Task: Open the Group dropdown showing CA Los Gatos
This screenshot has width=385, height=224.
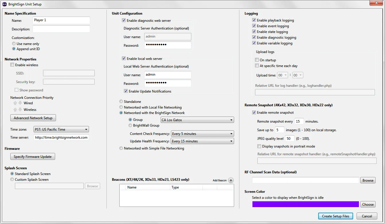Action: point(197,120)
